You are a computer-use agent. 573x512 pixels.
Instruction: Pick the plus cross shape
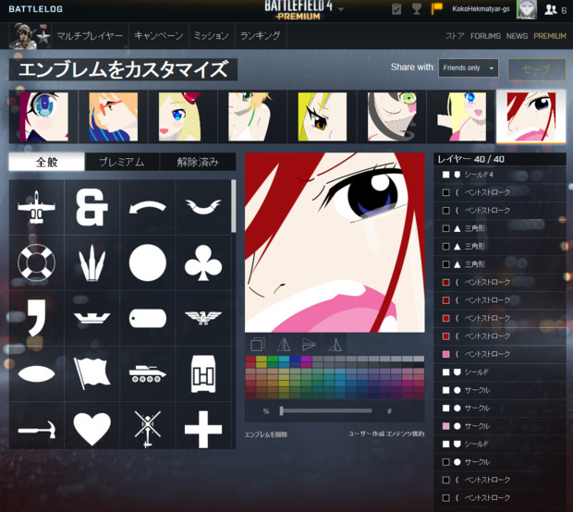pyautogui.click(x=203, y=429)
